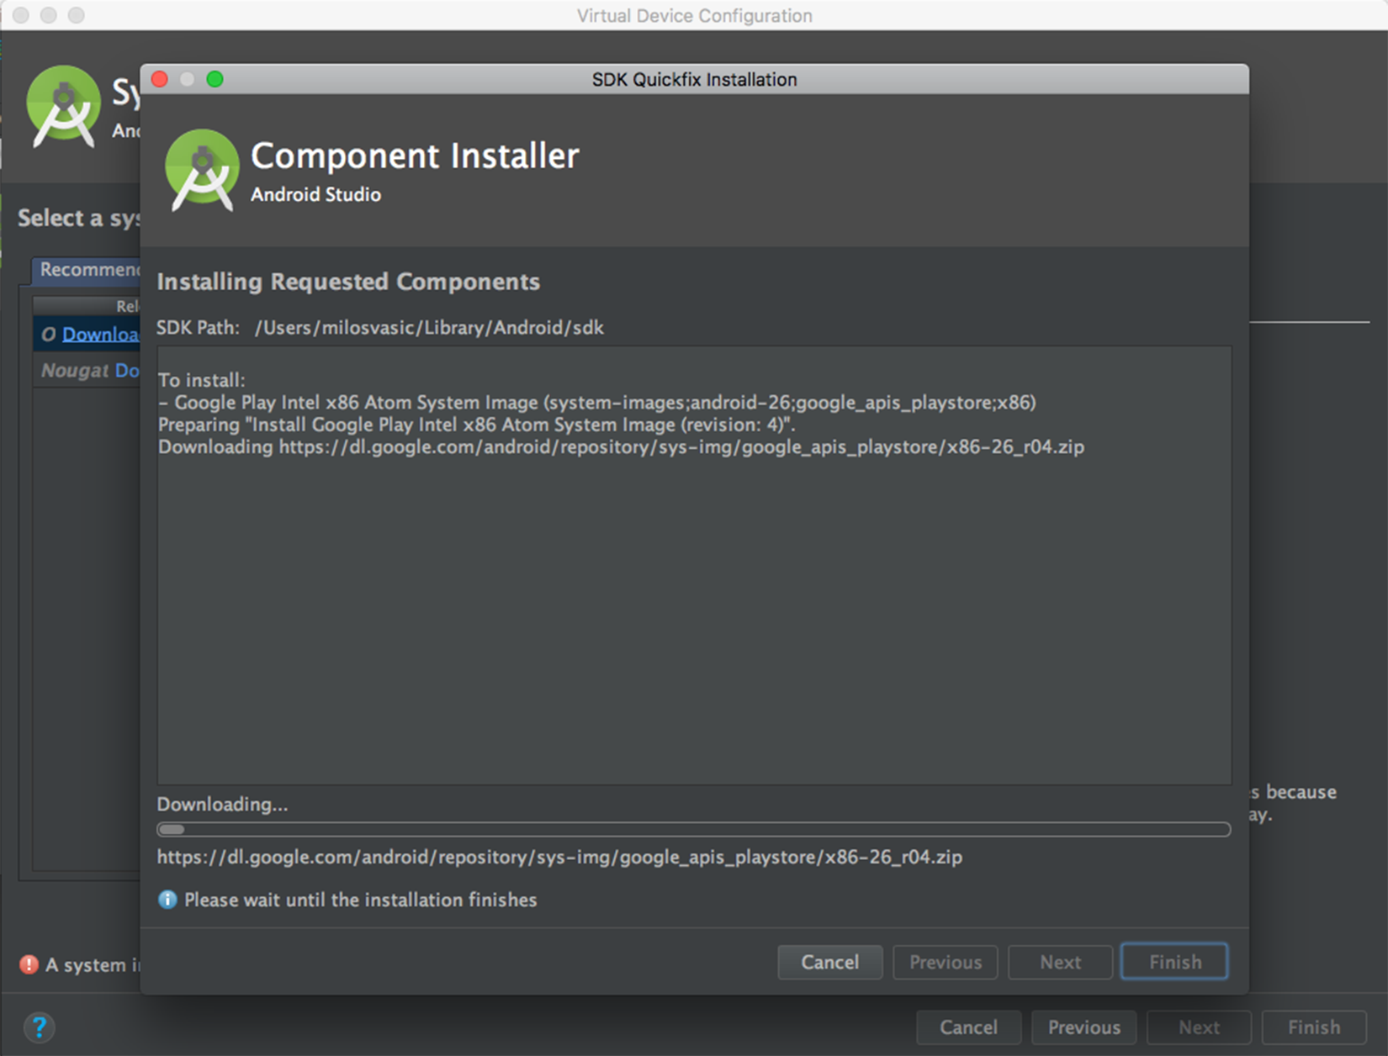Click the red error icon beside 'A system'
This screenshot has width=1388, height=1056.
point(29,964)
